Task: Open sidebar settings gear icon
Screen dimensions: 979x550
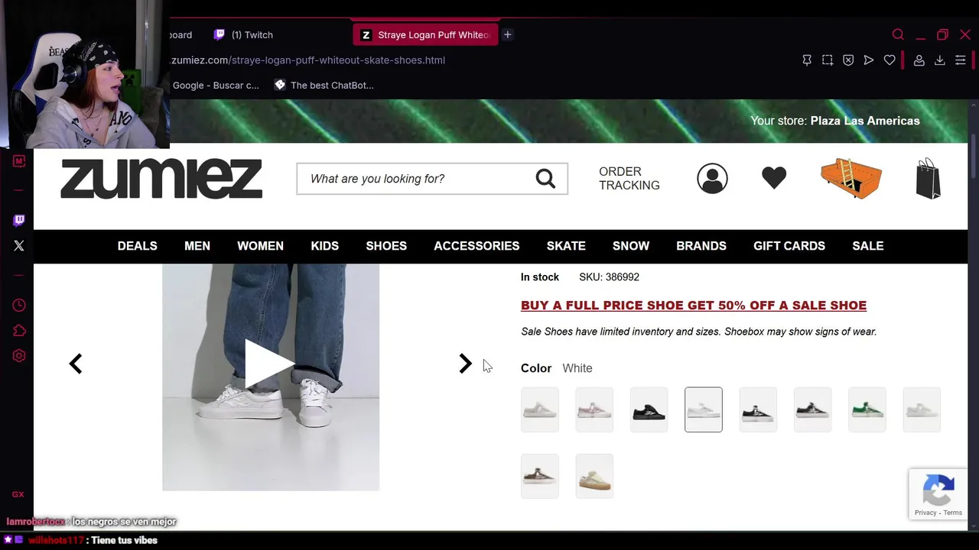Action: tap(19, 356)
